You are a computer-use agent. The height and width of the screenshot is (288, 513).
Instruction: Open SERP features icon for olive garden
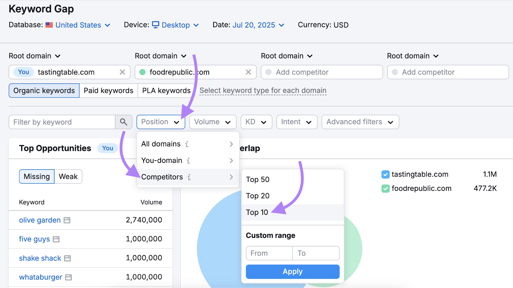click(x=67, y=220)
